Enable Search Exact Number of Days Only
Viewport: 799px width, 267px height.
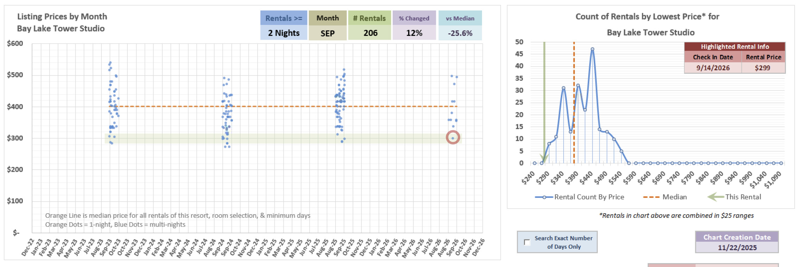pyautogui.click(x=527, y=242)
